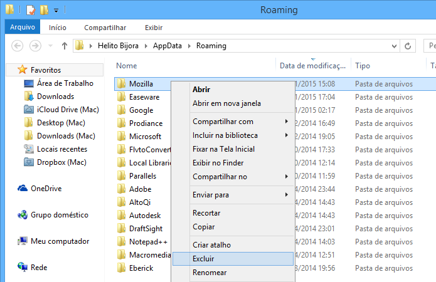Go up one folder level
Viewport: 436px width, 282px height.
coord(65,46)
